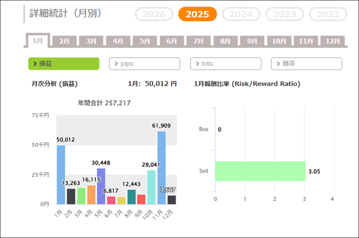Choose the 2022 year button
Screen dimensions: 359x238
pos(328,14)
